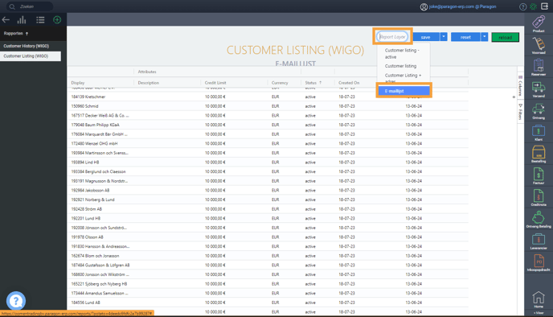This screenshot has width=553, height=317.
Task: Click the '184139 Kretschmer' row
Action: 268,97
